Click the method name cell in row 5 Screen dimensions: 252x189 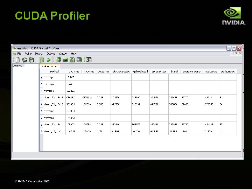coord(54,104)
